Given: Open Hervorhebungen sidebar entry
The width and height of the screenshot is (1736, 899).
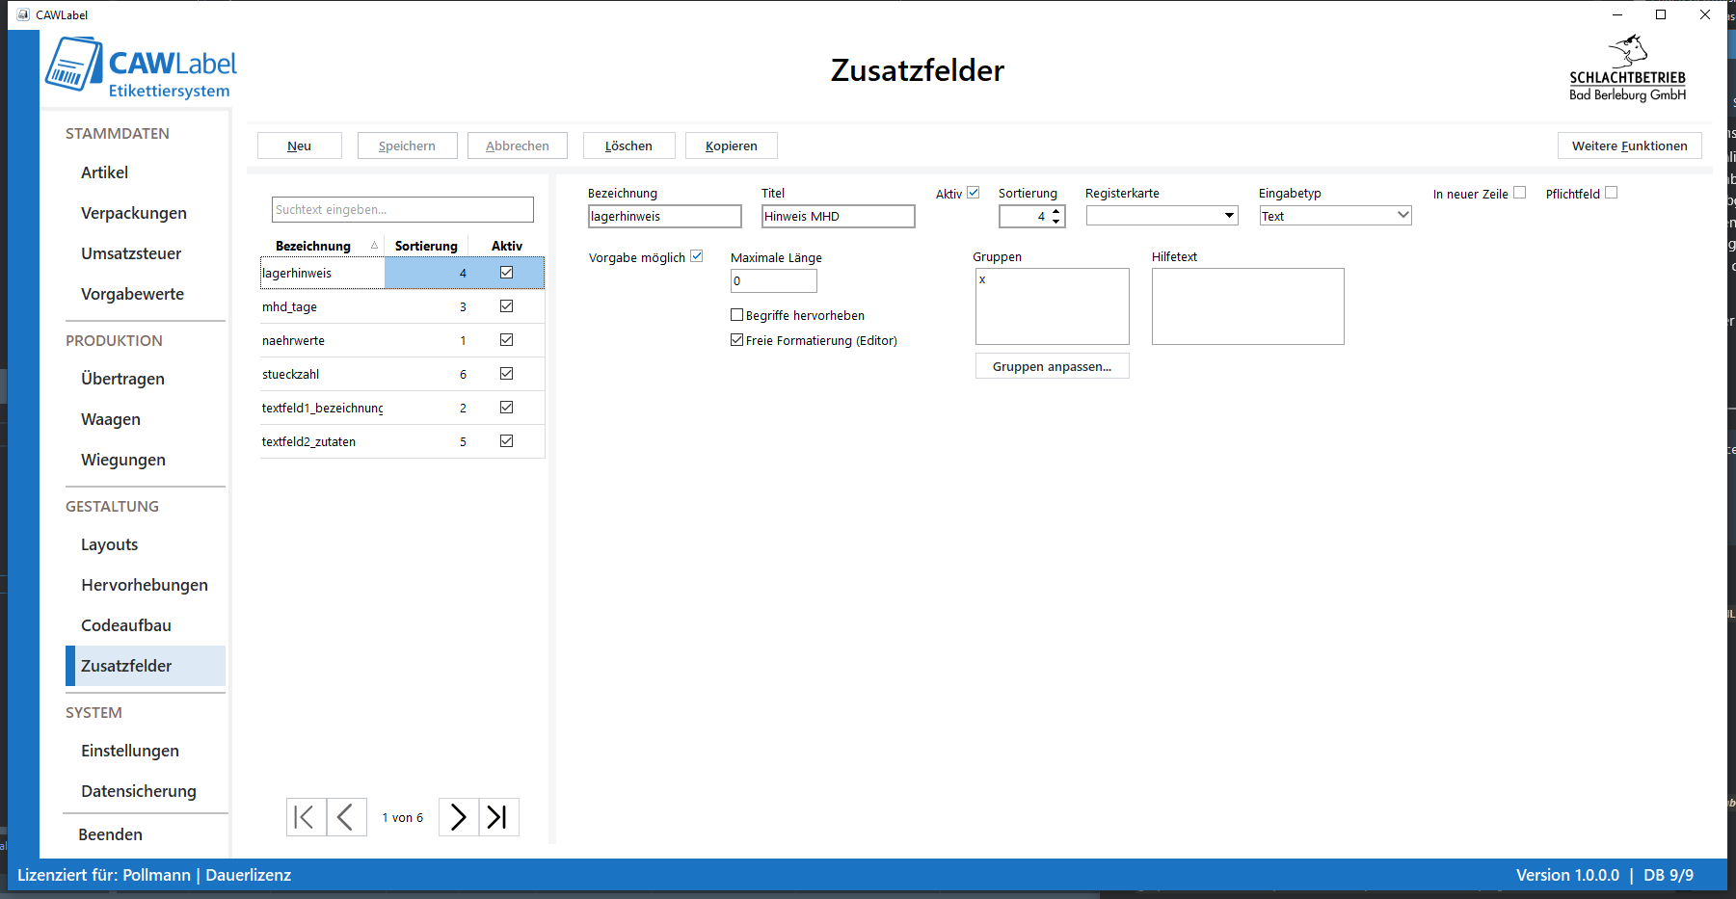Looking at the screenshot, I should tap(145, 585).
